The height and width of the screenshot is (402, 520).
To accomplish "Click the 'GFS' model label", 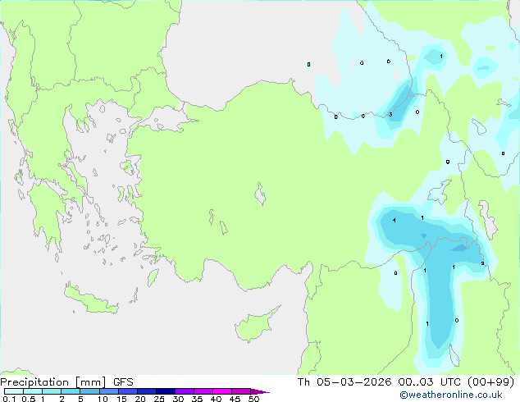I will (123, 382).
